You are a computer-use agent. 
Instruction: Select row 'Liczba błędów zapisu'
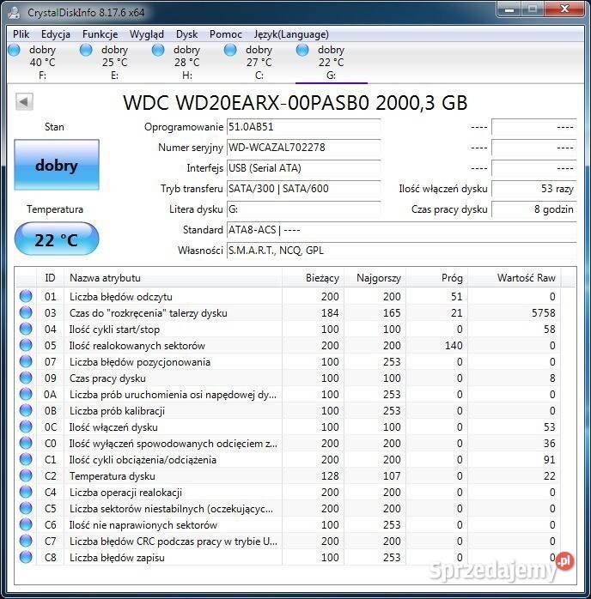point(289,557)
